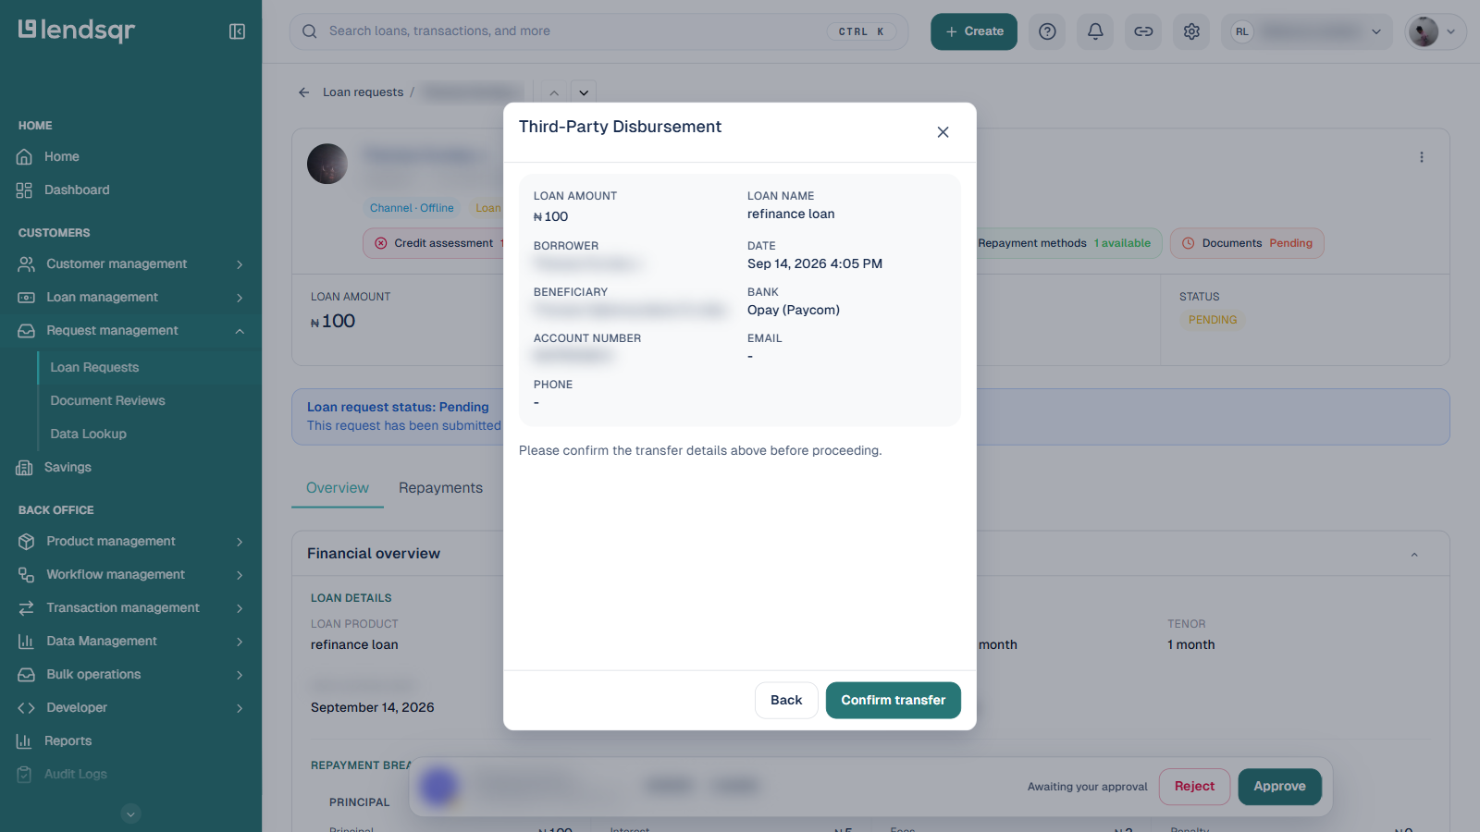This screenshot has height=832, width=1480.
Task: Click the Confirm transfer button
Action: [x=894, y=701]
